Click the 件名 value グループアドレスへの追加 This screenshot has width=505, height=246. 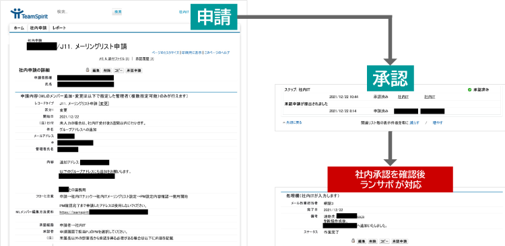pos(77,129)
